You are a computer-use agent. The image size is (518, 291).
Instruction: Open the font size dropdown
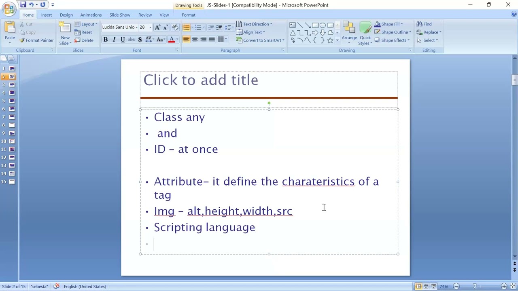(150, 27)
